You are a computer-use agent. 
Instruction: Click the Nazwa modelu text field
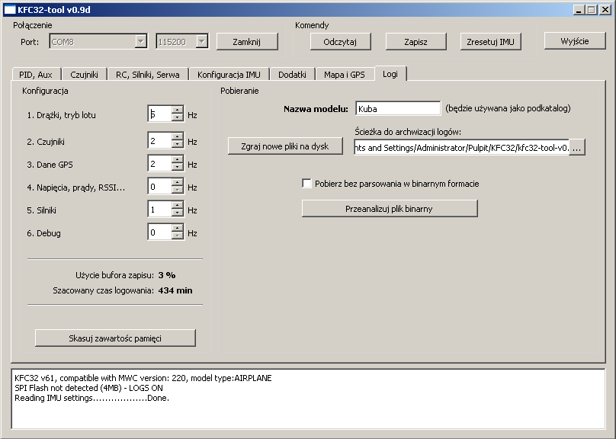pyautogui.click(x=397, y=109)
